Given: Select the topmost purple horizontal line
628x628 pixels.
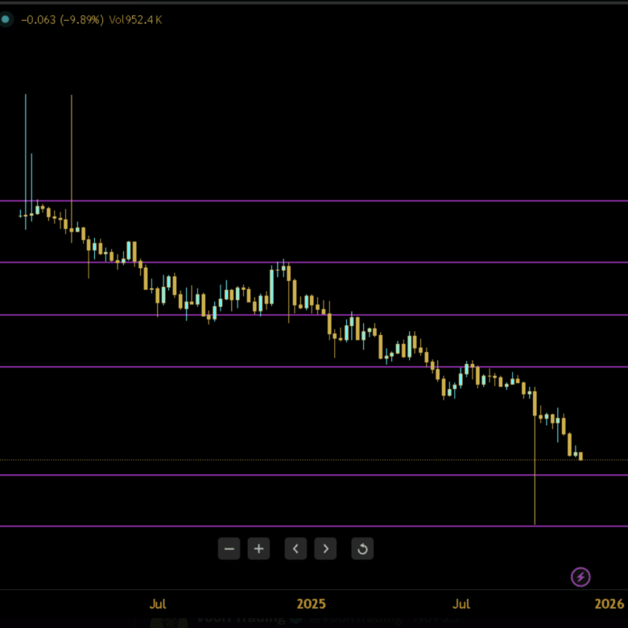Looking at the screenshot, I should tap(322, 200).
